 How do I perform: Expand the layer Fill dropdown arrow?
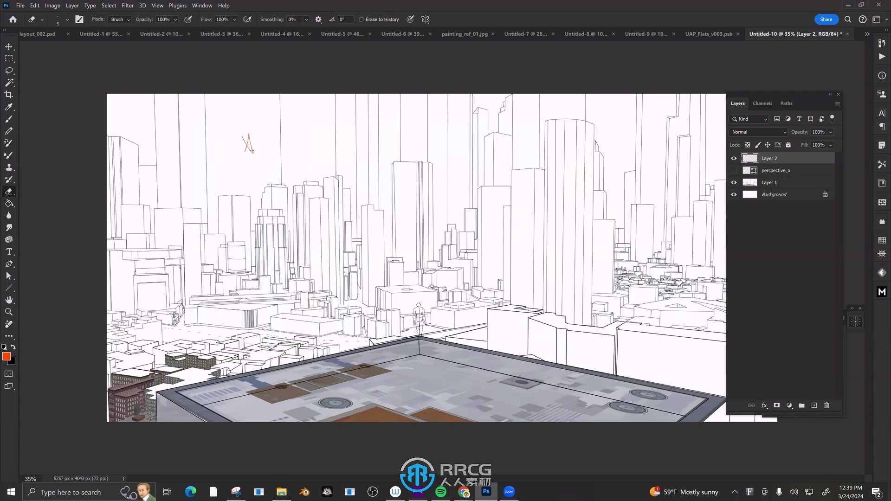click(831, 145)
